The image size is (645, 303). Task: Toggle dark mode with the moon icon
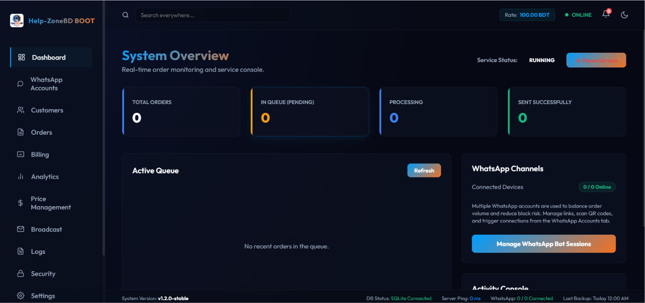tap(624, 15)
